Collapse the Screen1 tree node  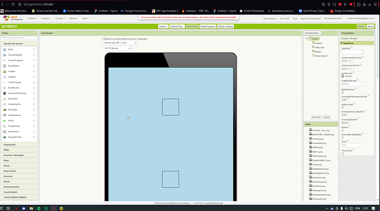point(306,38)
